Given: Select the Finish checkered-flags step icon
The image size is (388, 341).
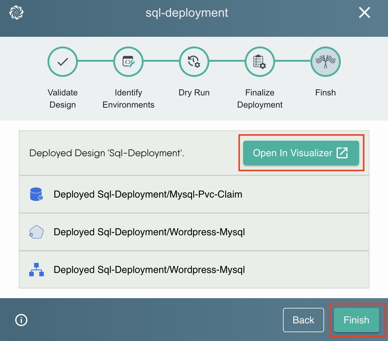Looking at the screenshot, I should tap(325, 61).
